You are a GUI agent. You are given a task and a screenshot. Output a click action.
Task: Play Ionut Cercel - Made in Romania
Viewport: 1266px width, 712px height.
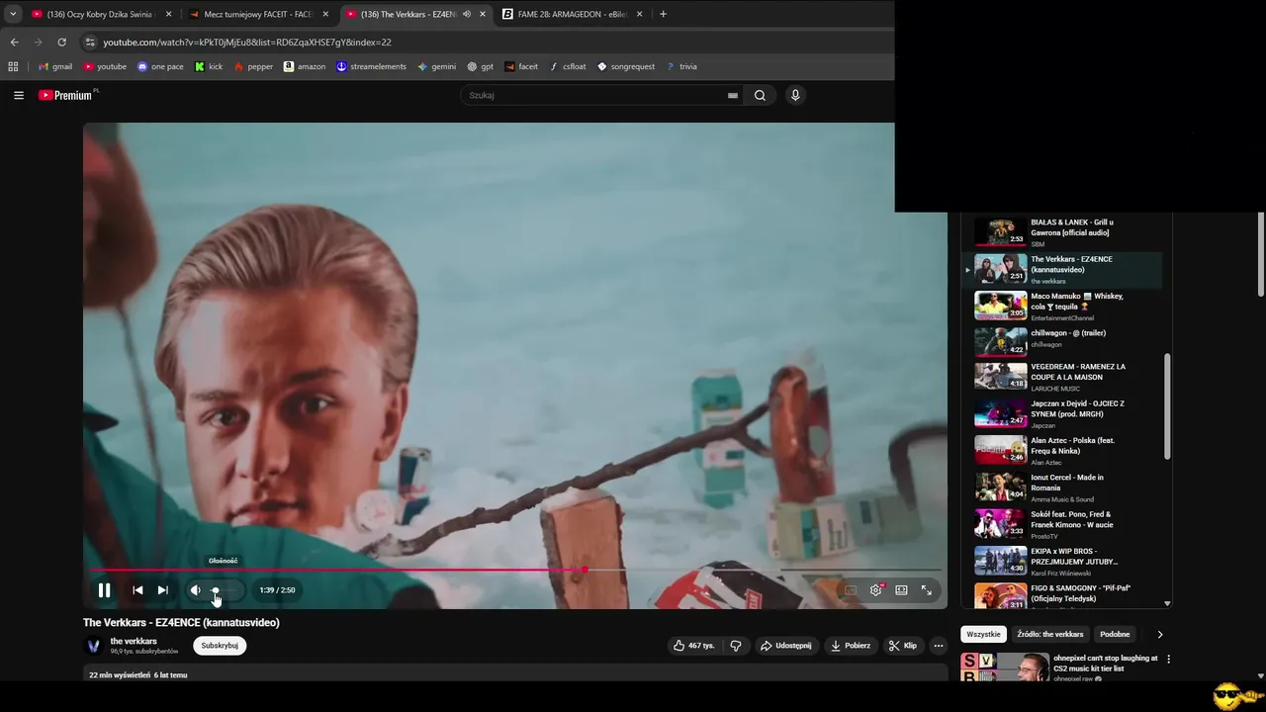pos(1063,488)
